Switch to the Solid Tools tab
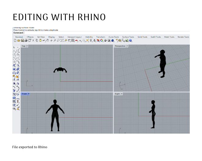Image resolution: width=202 pixels, height=161 pixels. point(142,37)
